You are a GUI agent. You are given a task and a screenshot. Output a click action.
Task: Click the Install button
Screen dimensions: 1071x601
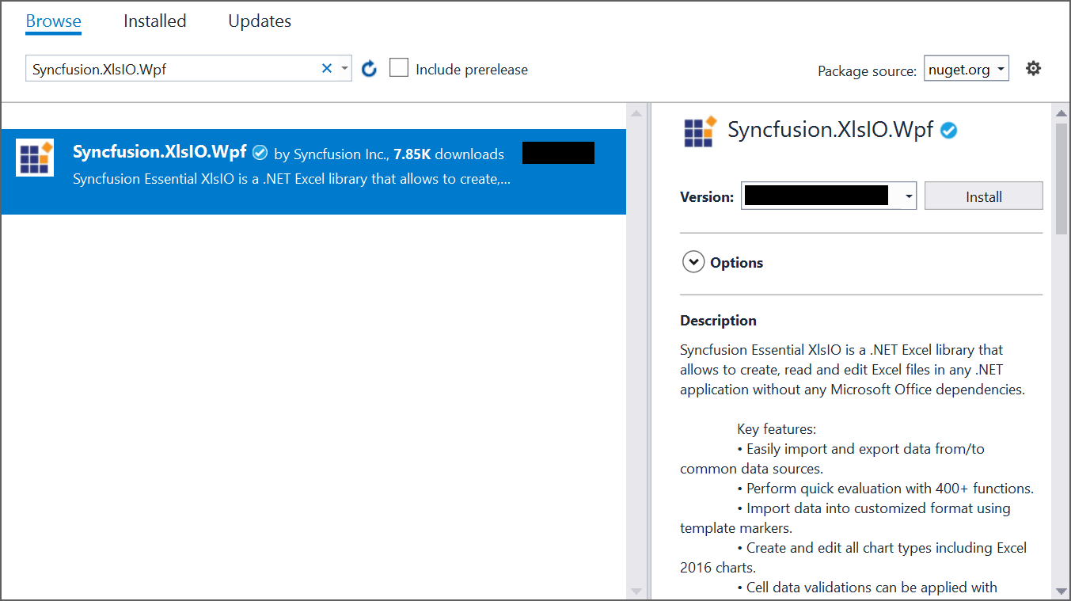click(984, 196)
